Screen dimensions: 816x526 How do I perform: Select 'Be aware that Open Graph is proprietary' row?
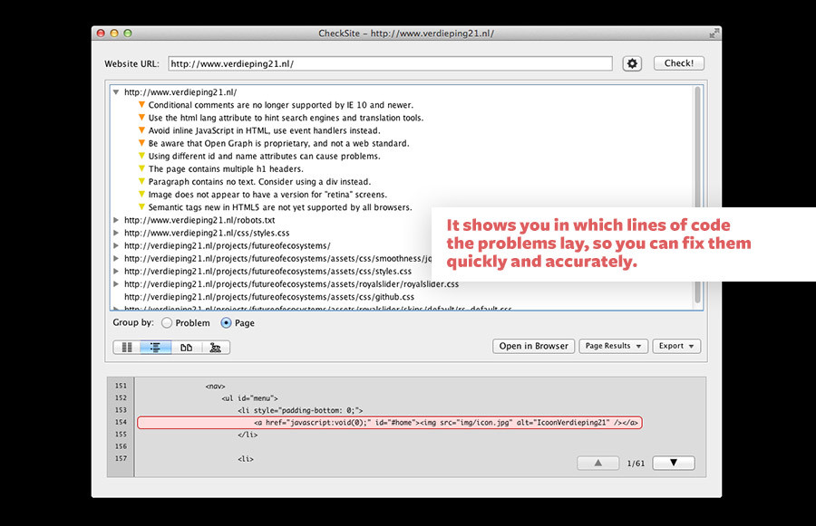tap(279, 143)
